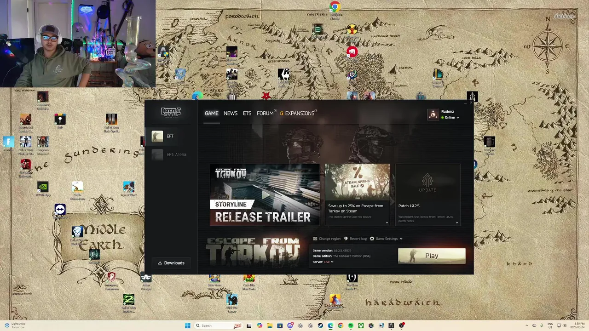
Task: Open Castle Crashers desktop shortcut
Action: click(x=77, y=190)
